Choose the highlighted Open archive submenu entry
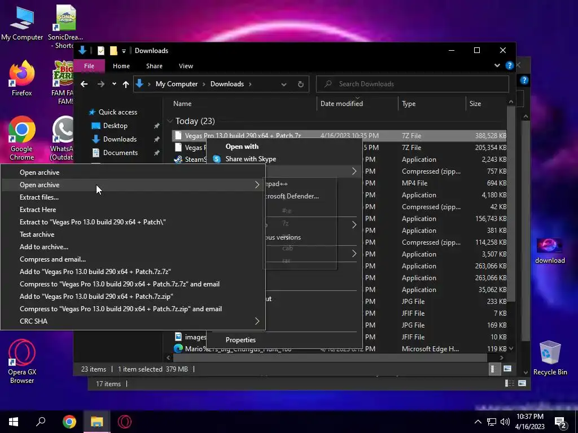 (x=133, y=185)
